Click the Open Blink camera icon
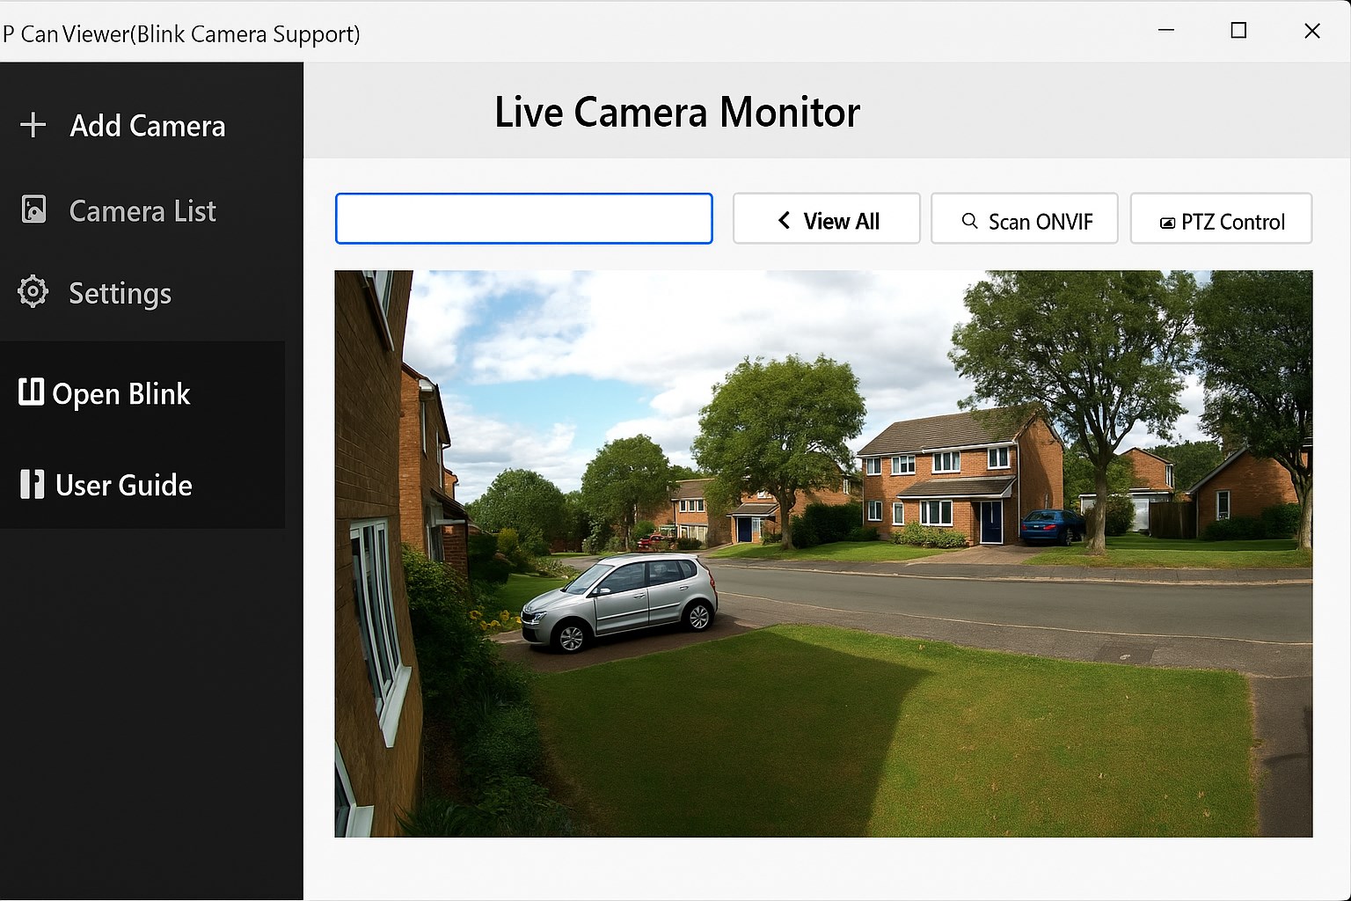The height and width of the screenshot is (901, 1351). [31, 392]
